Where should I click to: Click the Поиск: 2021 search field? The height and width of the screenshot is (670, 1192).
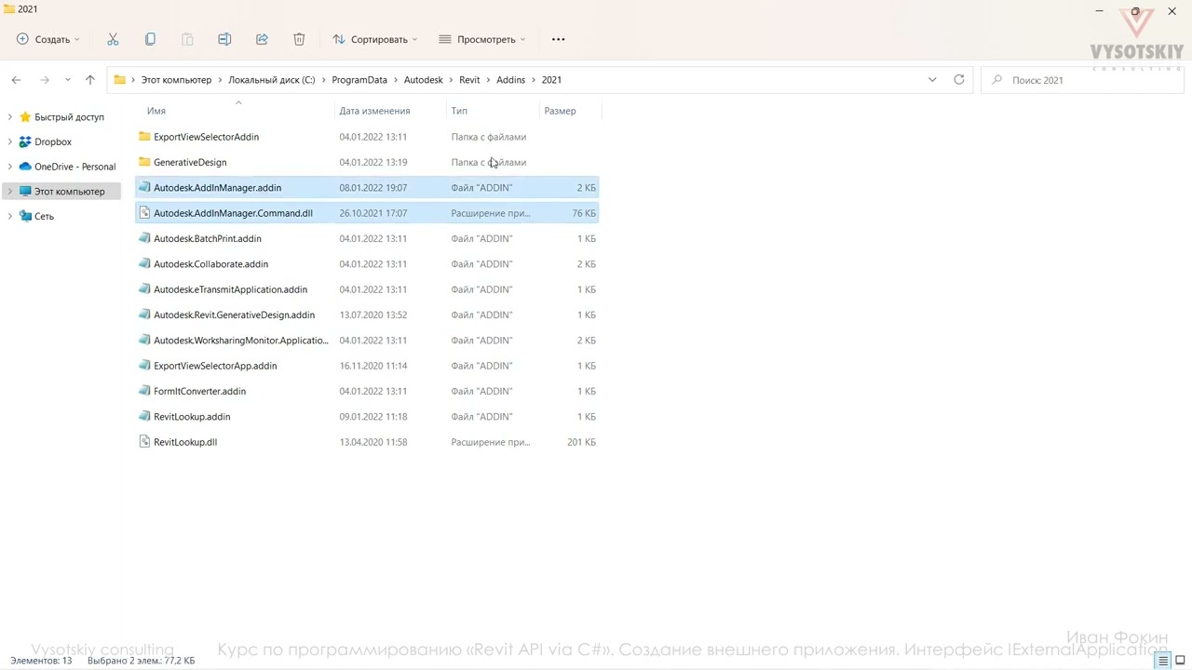(x=1083, y=80)
